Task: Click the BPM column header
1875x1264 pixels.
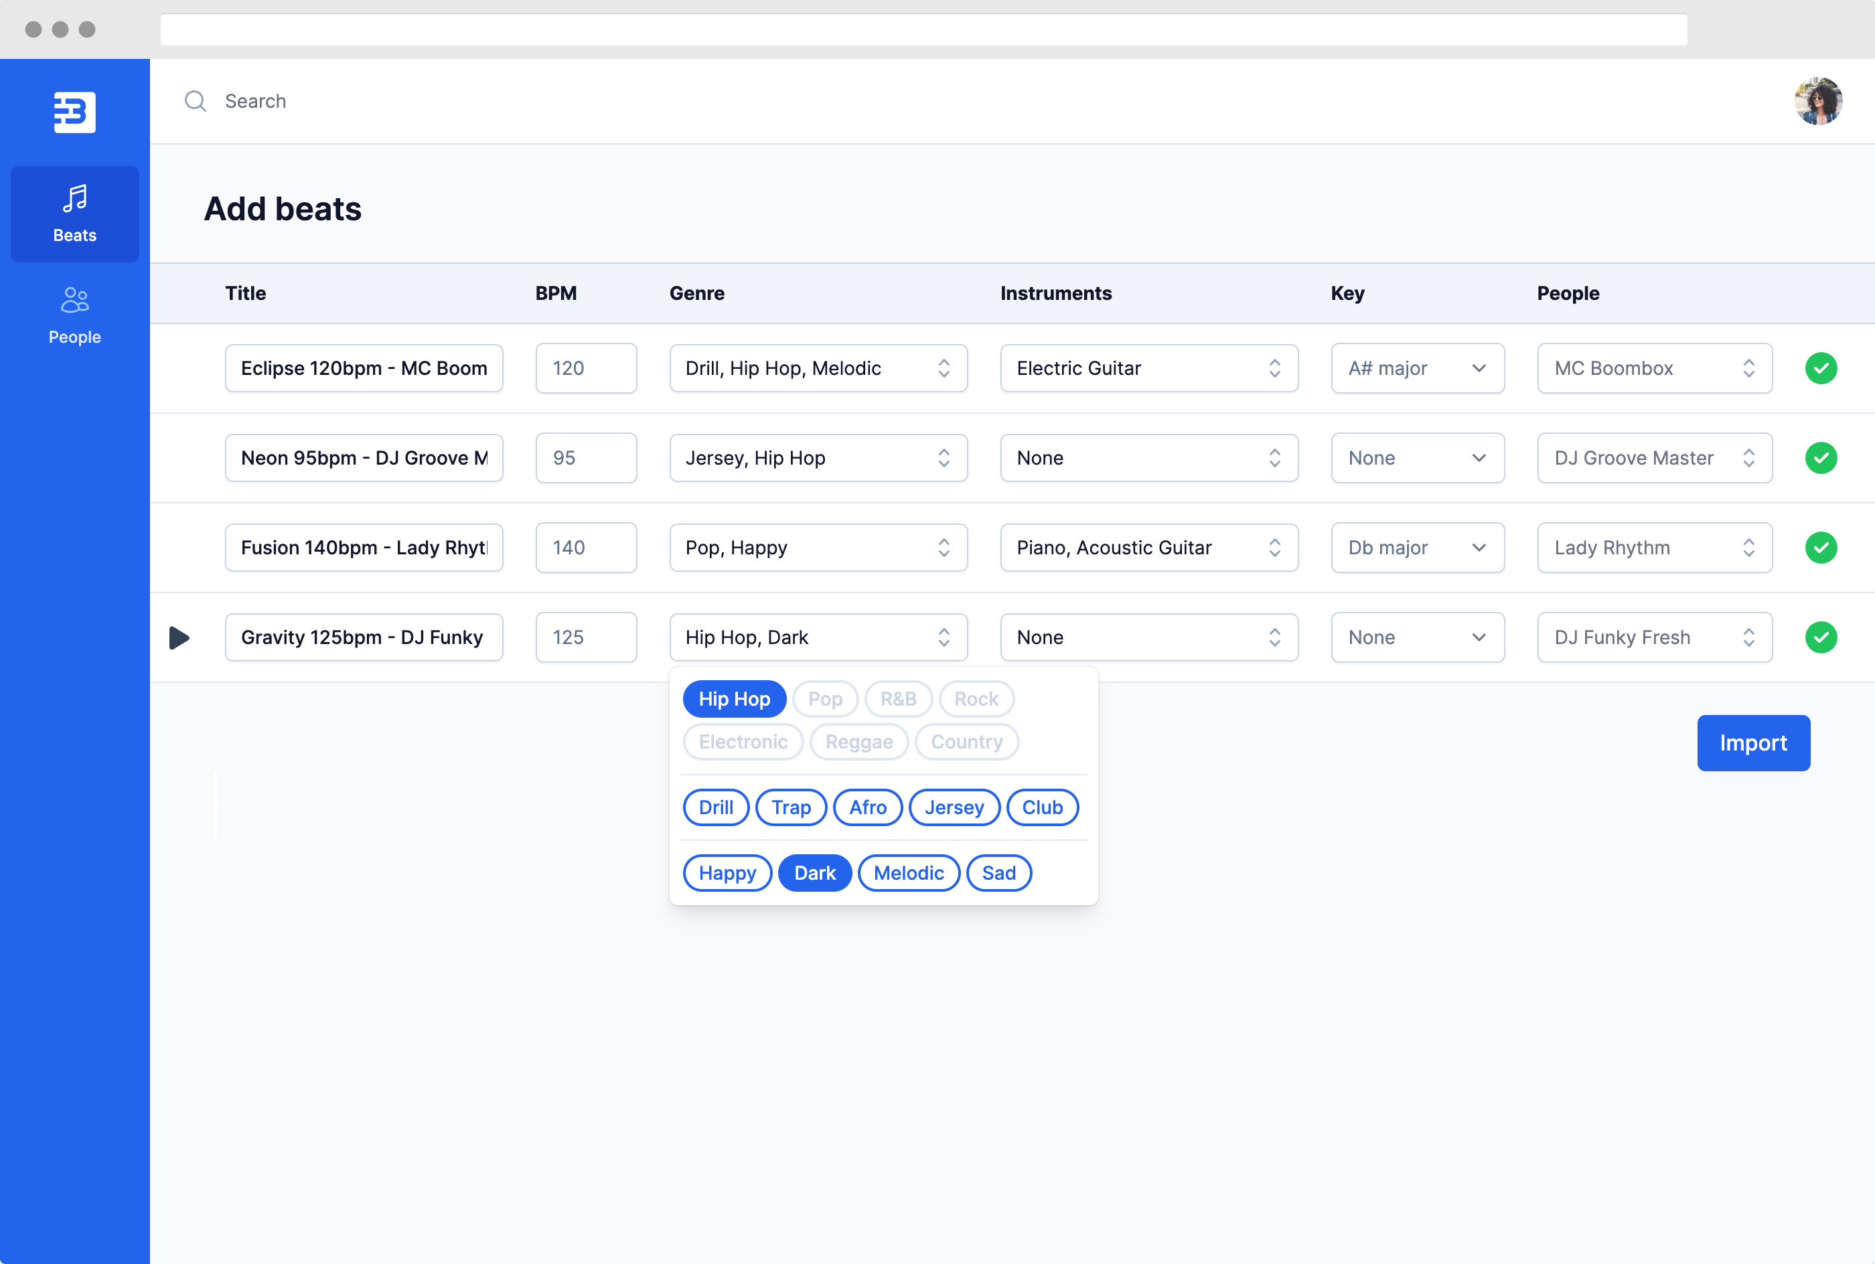Action: coord(556,293)
